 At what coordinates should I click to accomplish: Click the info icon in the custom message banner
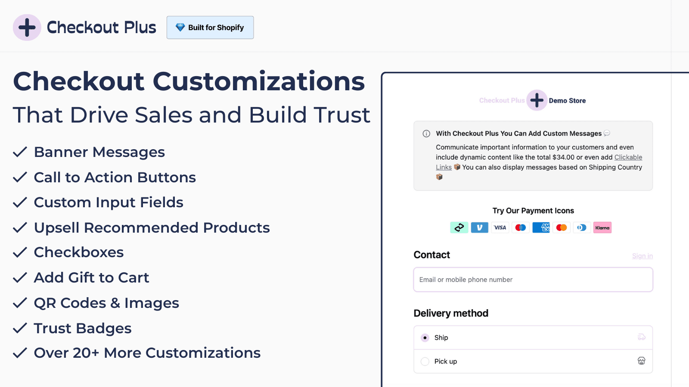[x=426, y=133]
